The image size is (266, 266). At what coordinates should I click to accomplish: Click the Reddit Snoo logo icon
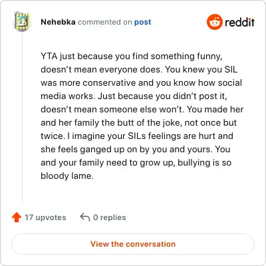[214, 22]
